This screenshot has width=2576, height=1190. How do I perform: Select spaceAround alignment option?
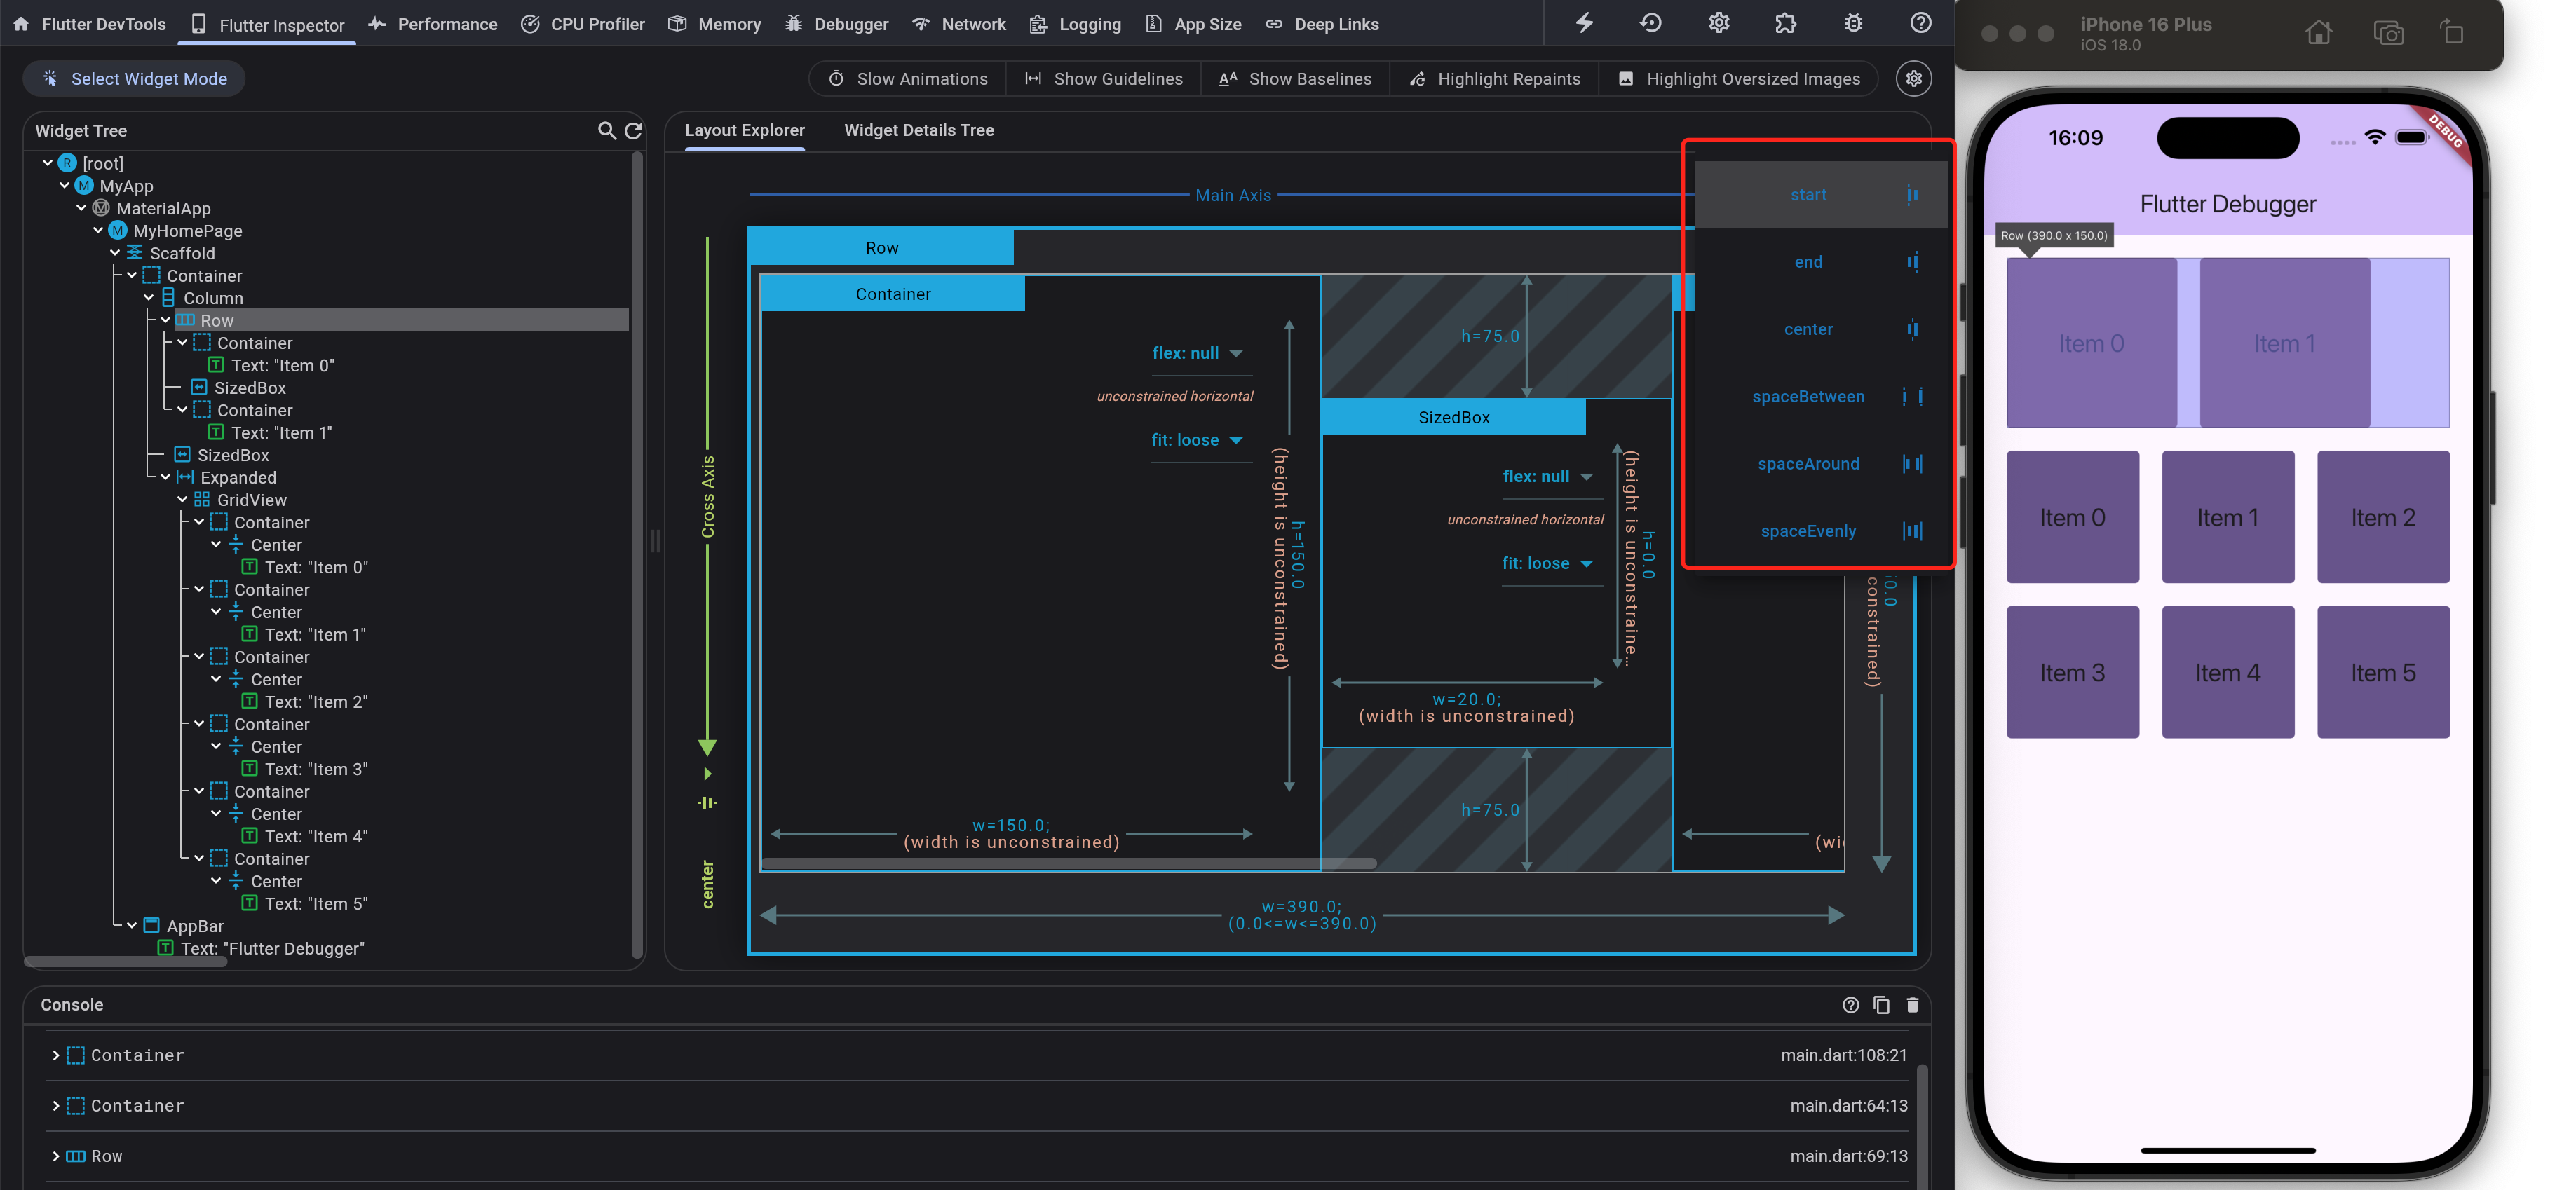pyautogui.click(x=1820, y=464)
